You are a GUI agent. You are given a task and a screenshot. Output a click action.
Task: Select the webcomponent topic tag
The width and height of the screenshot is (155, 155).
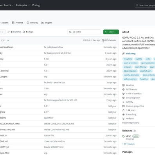pyautogui.click(x=130, y=79)
